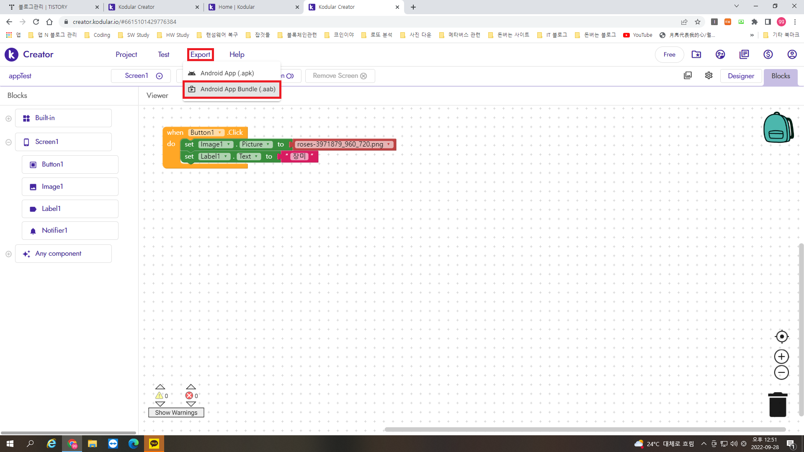
Task: Expand the Built-in blocks category
Action: pos(8,118)
